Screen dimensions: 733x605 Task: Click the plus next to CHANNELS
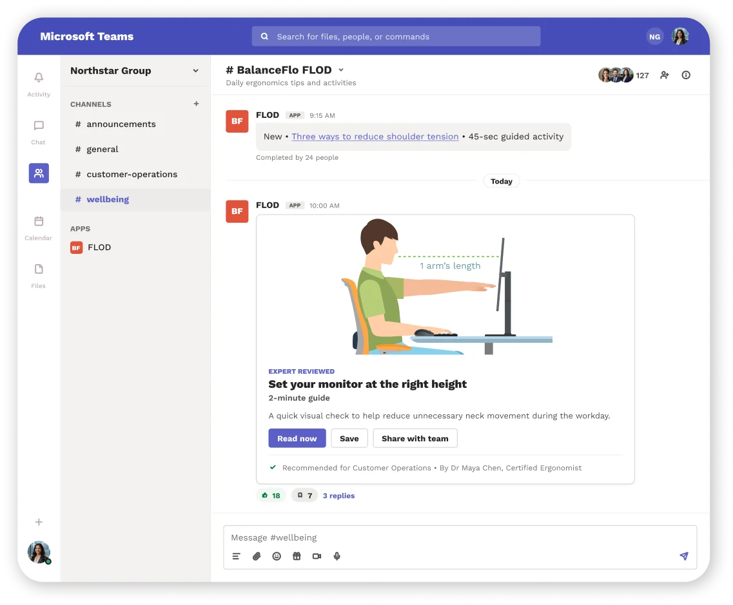pos(197,104)
